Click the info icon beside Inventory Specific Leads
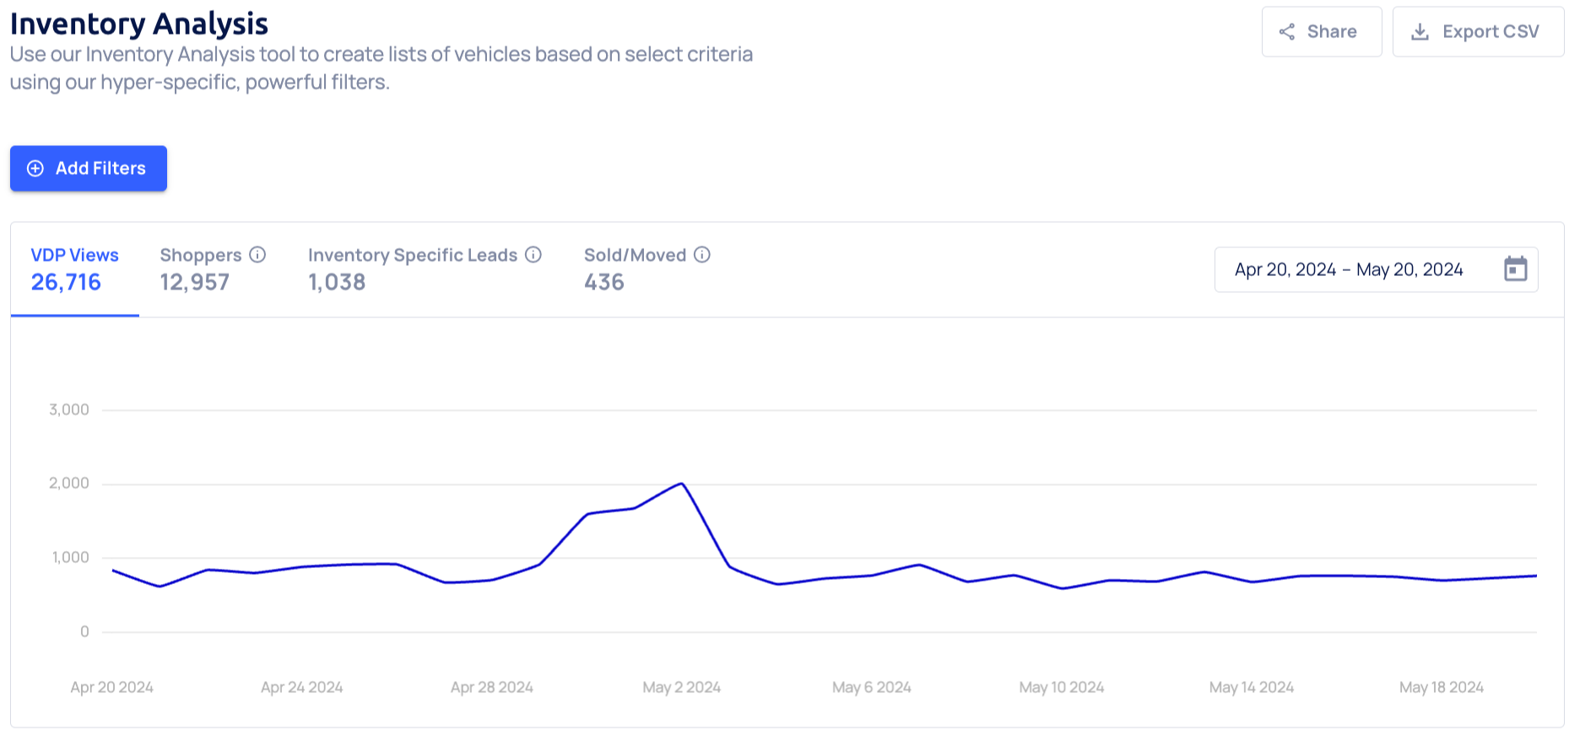This screenshot has width=1569, height=741. [x=533, y=255]
